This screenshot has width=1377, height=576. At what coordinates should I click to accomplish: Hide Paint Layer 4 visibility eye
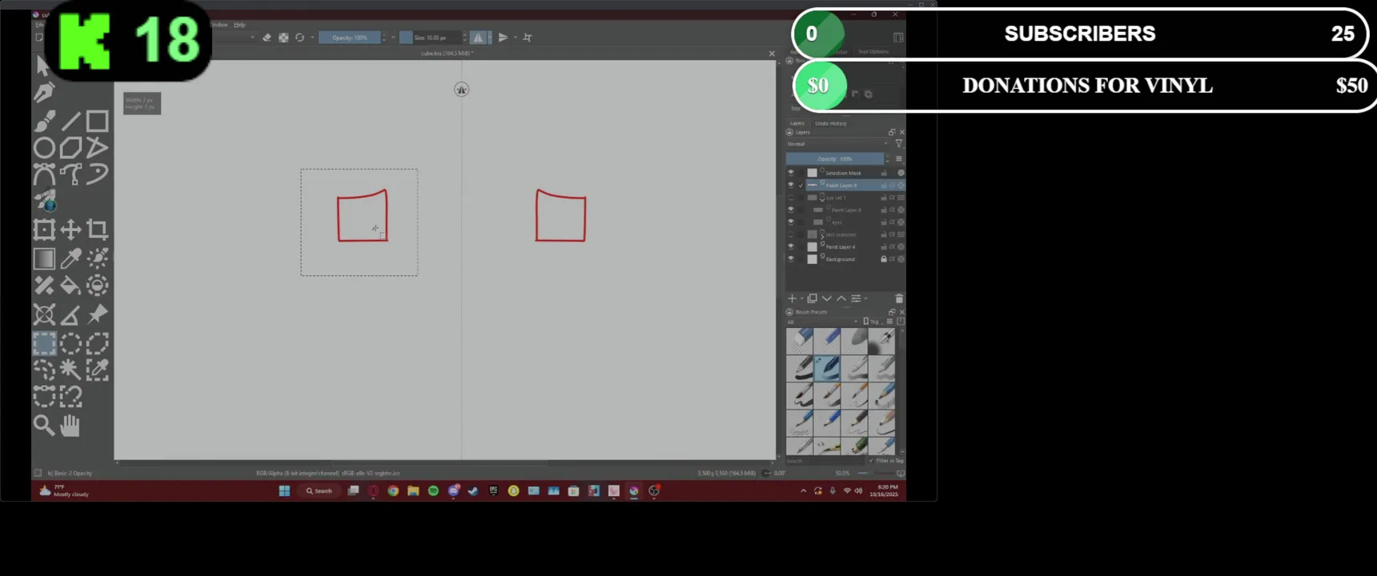click(x=791, y=246)
